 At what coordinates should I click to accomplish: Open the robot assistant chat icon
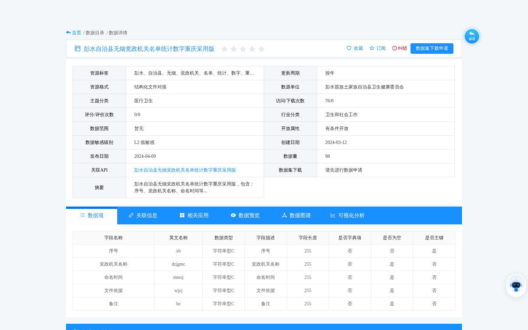tap(516, 285)
